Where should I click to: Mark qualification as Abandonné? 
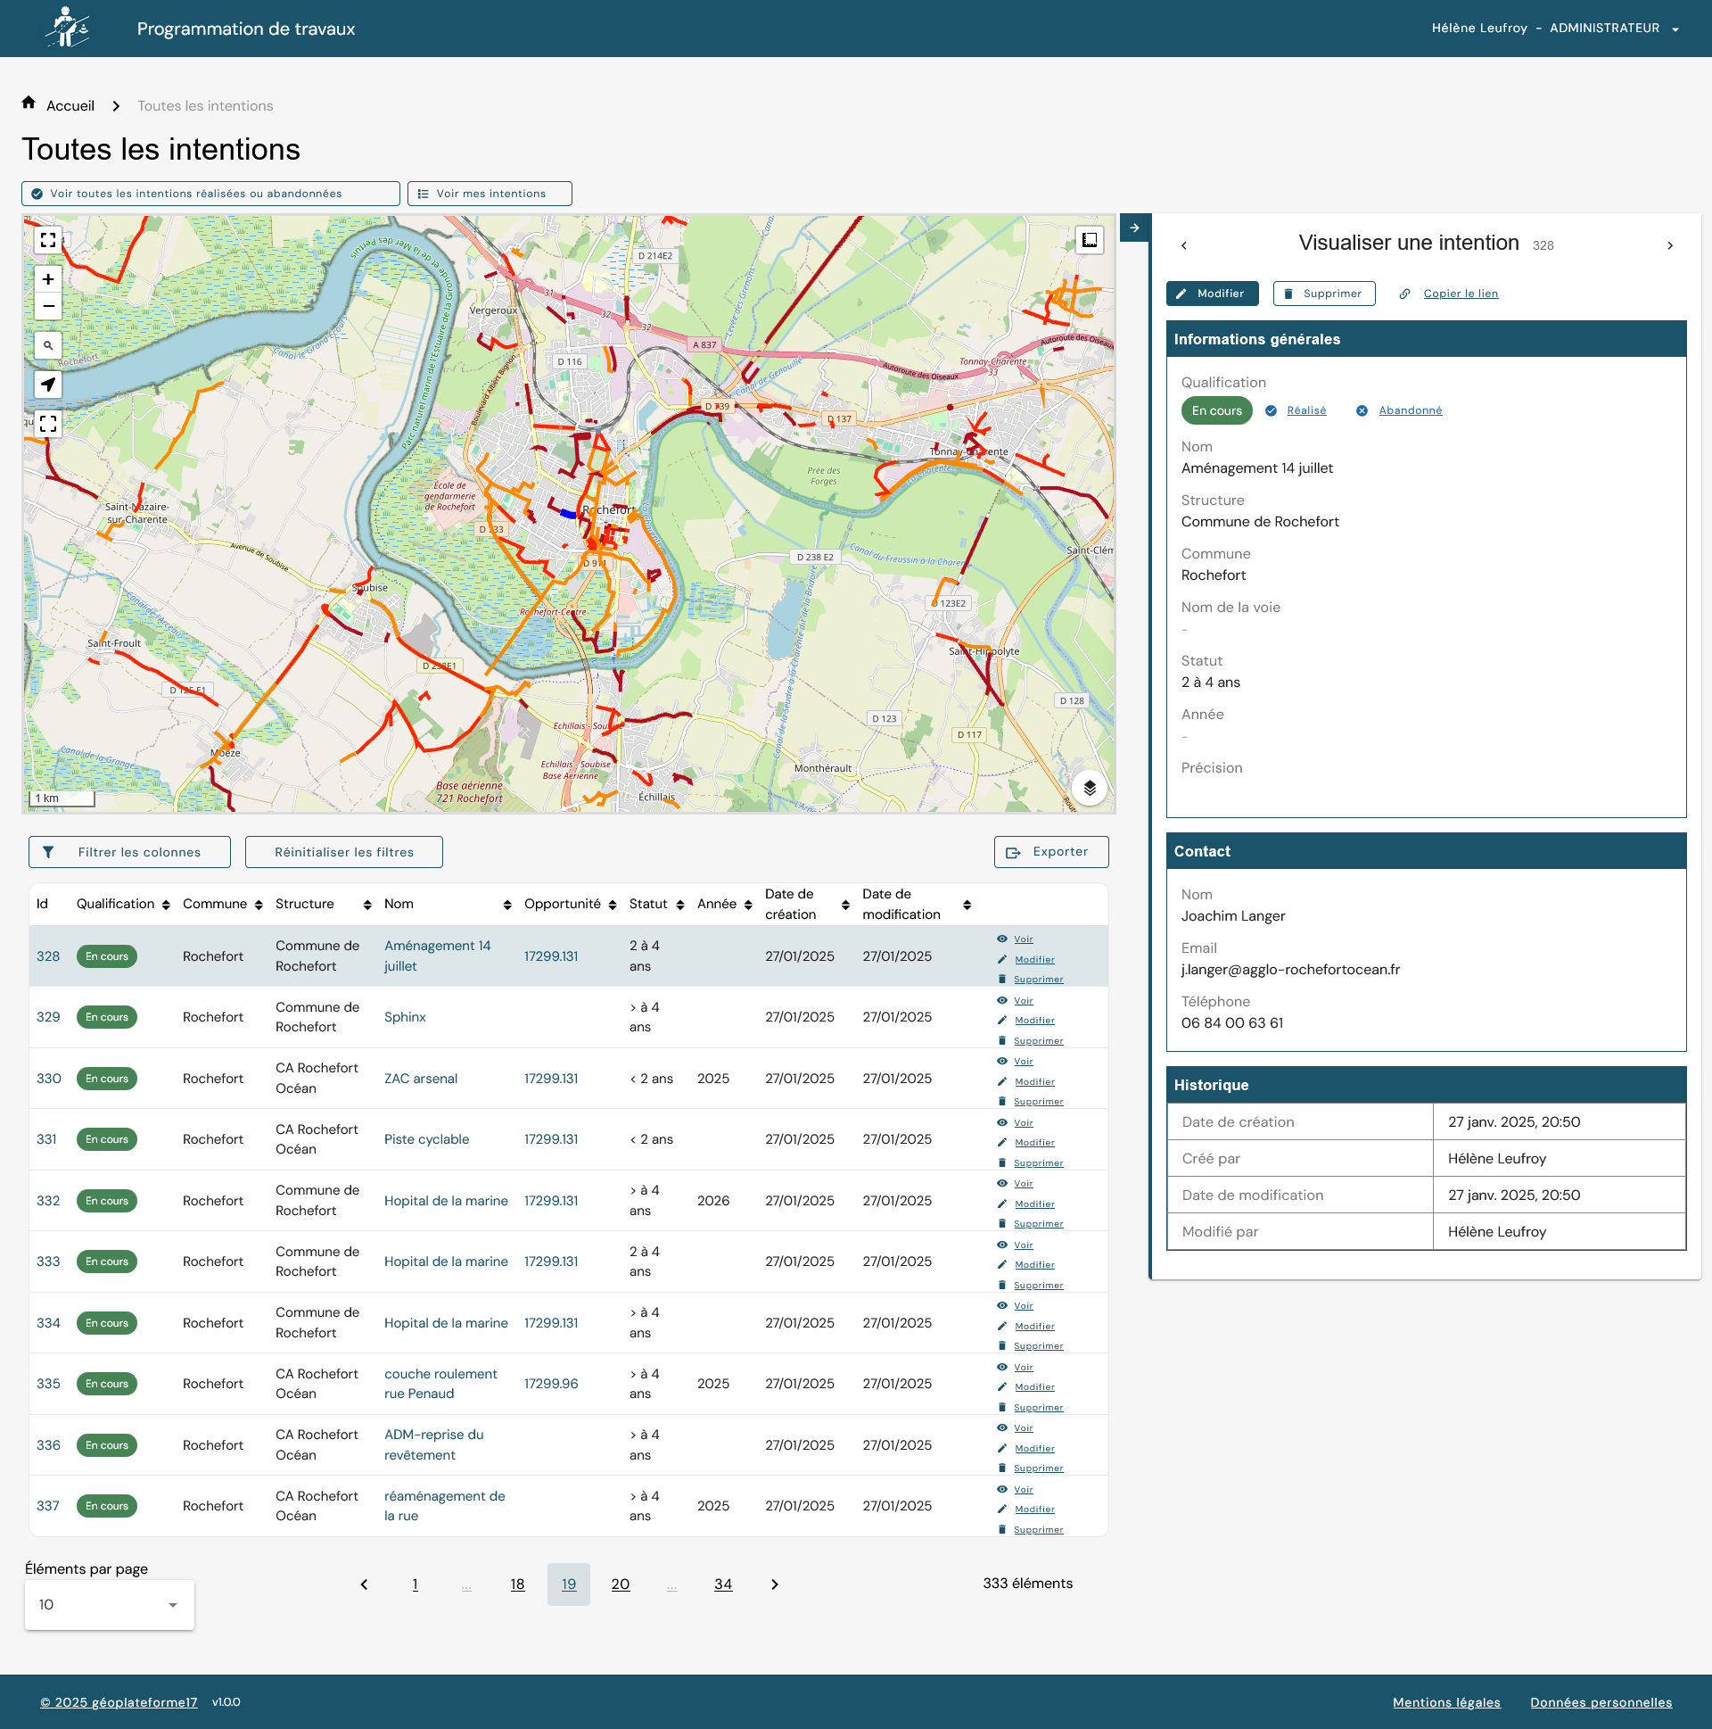click(1410, 410)
